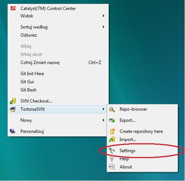Screen dimensions: 185x181
Task: Select Git Init Here entry
Action: tap(32, 74)
